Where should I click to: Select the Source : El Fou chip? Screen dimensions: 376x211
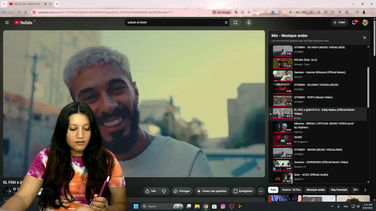291,190
